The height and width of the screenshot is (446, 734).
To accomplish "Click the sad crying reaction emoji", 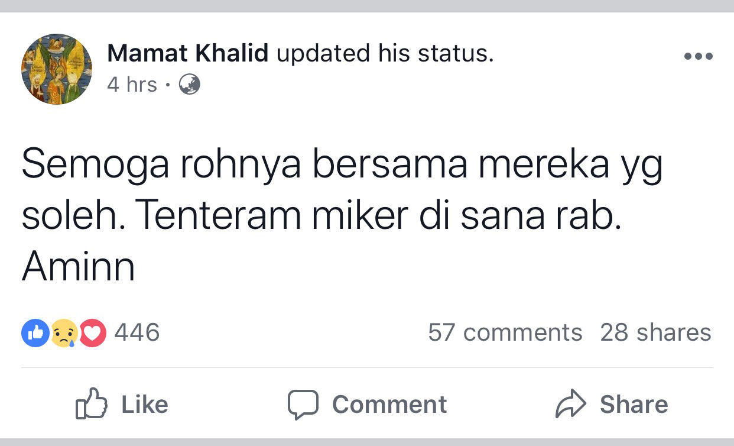I will (x=64, y=334).
